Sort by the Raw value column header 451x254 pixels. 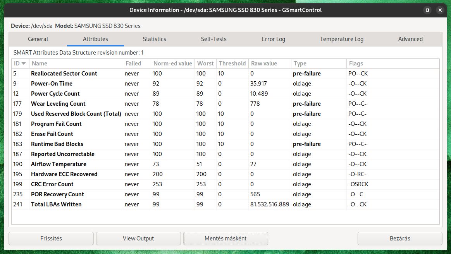click(270, 63)
